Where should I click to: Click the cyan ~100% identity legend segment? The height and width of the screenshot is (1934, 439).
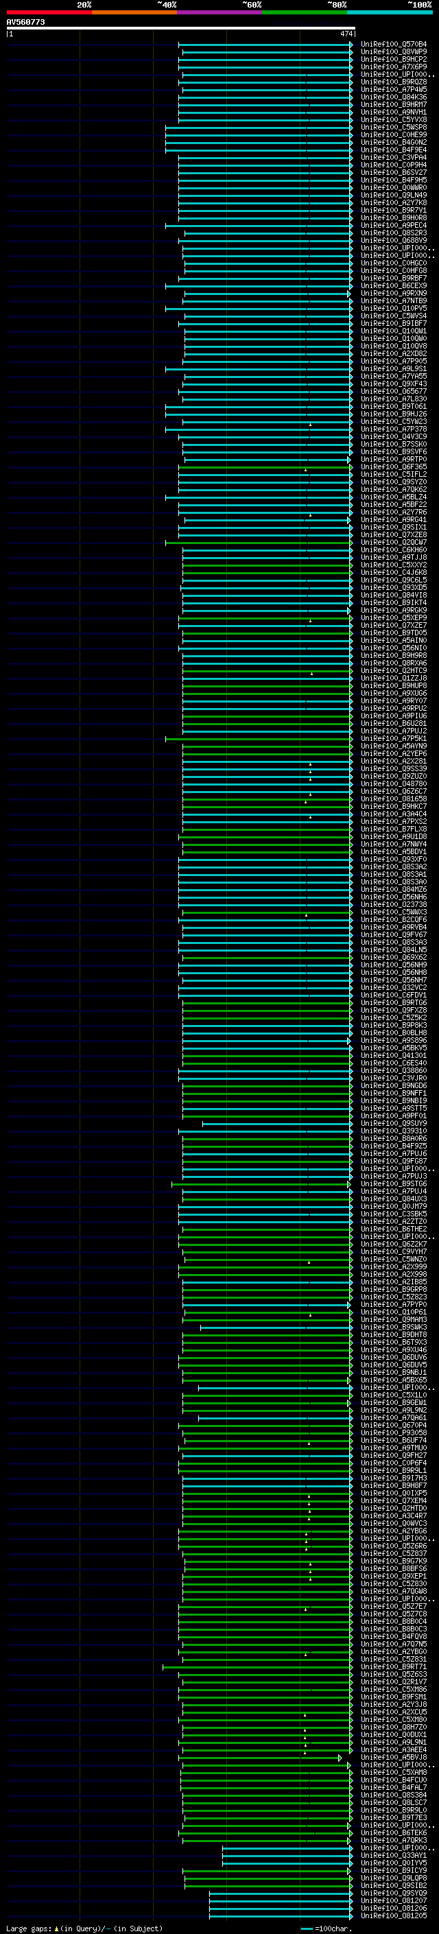coord(390,12)
